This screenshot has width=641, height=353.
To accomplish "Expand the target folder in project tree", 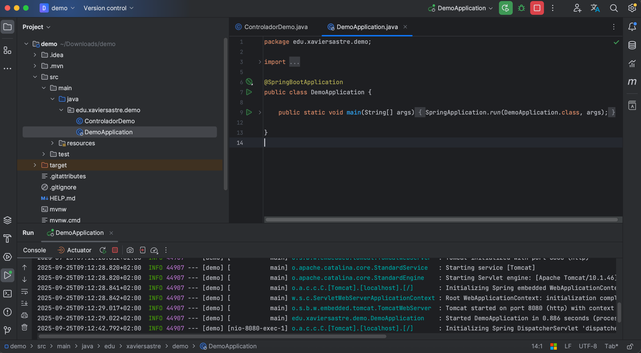I will [x=35, y=165].
